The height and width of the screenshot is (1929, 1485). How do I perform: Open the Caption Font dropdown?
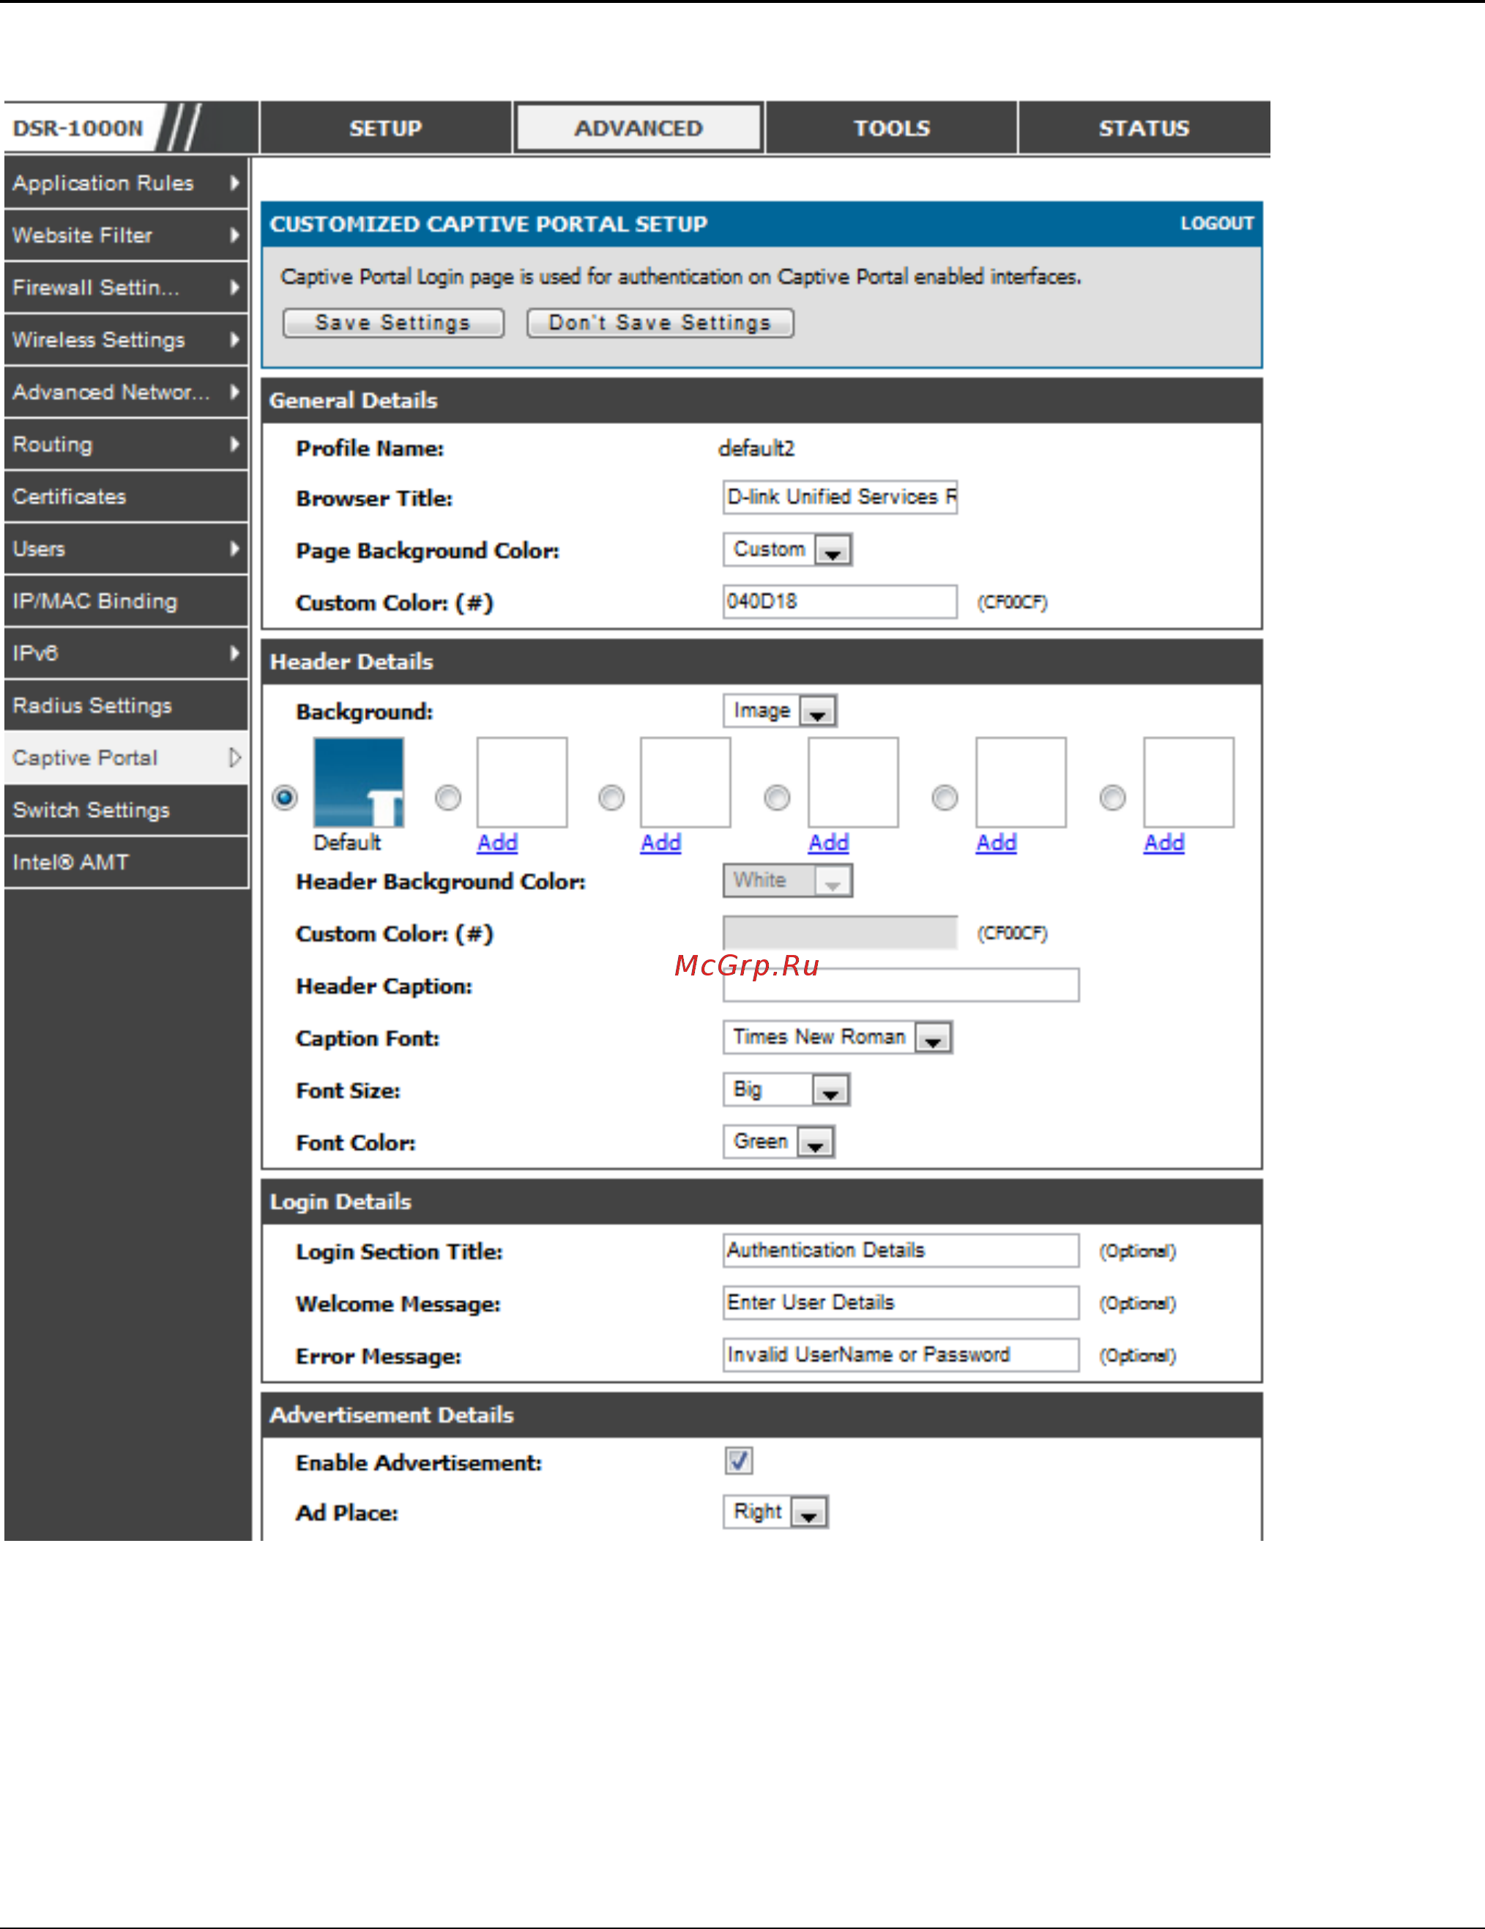click(x=837, y=1037)
